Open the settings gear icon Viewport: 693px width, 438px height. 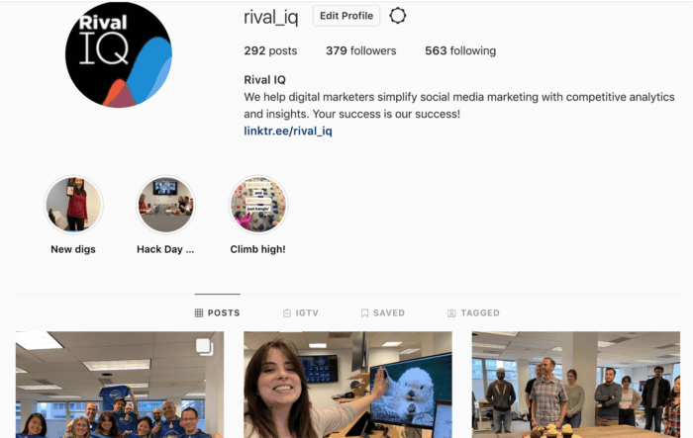[398, 16]
